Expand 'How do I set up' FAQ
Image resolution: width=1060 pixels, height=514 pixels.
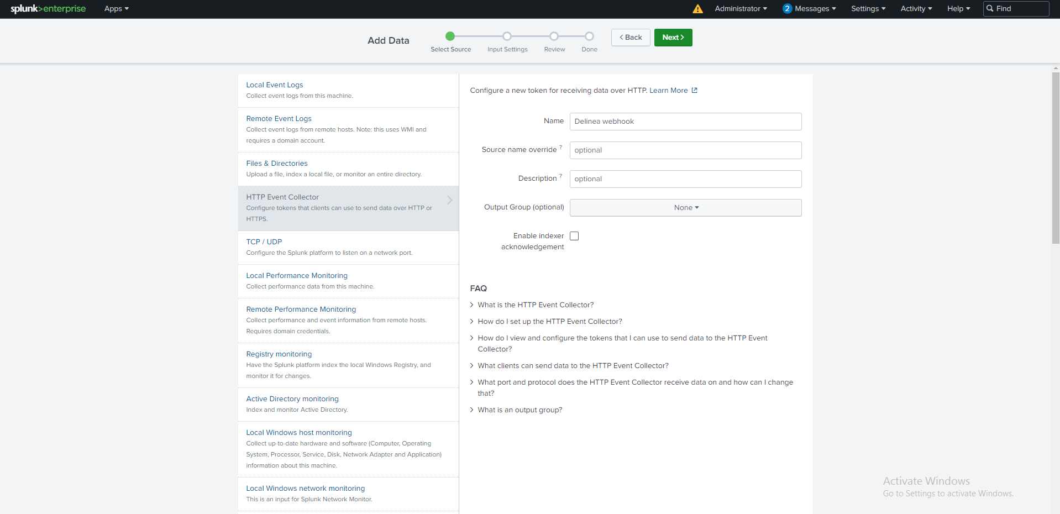(549, 322)
